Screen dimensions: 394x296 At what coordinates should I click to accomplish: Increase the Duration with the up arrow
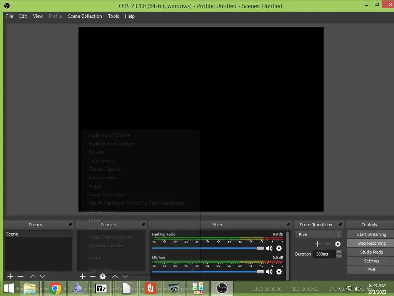(x=339, y=252)
